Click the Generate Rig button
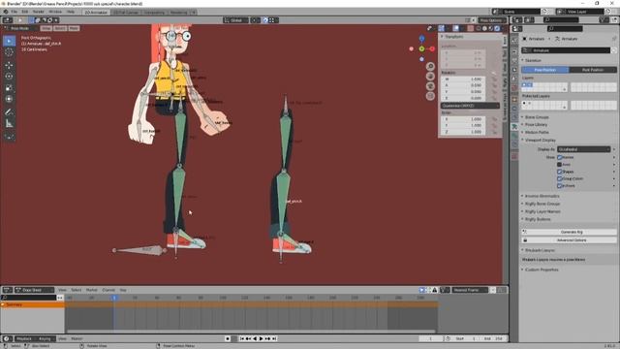Viewport: 620px width, 349px height. point(570,232)
